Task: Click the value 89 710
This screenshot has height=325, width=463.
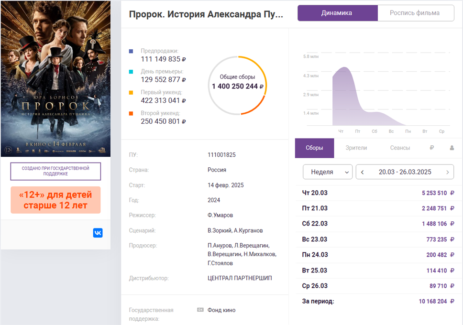Action: [x=438, y=286]
